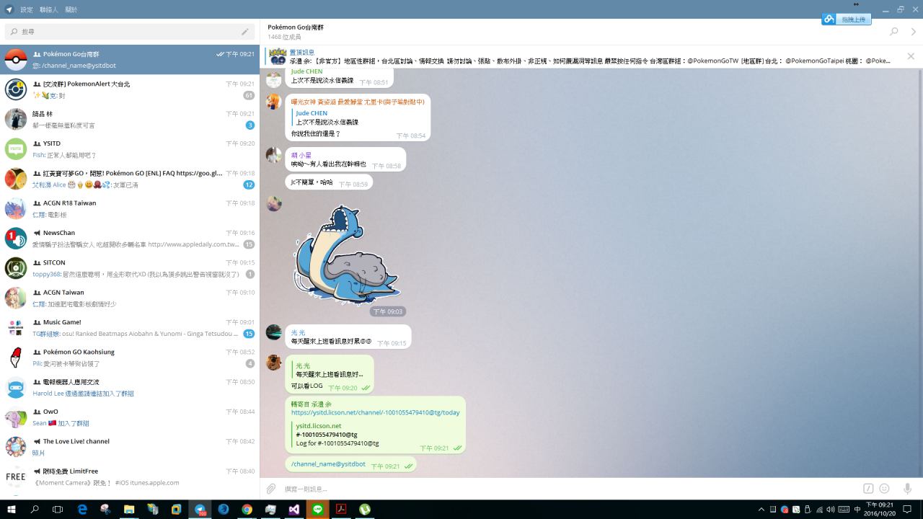Viewport: 923px width, 519px height.
Task: Show hidden system tray icons
Action: 761,510
